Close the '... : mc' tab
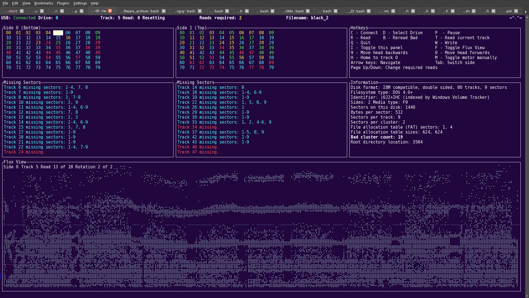 click(x=393, y=11)
